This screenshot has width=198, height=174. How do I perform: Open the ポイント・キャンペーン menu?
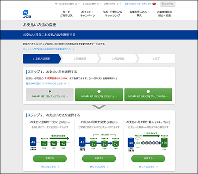(x=88, y=14)
